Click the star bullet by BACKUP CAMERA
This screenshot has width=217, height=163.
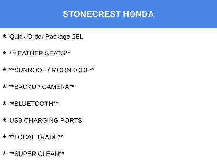click(4, 86)
